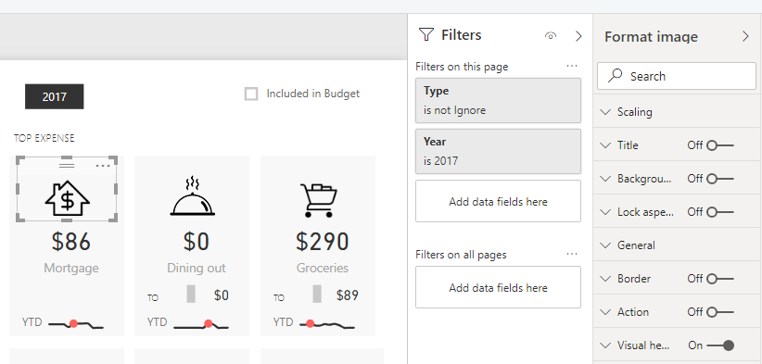
Task: Click the gray bar in the Dining out card
Action: tap(191, 295)
